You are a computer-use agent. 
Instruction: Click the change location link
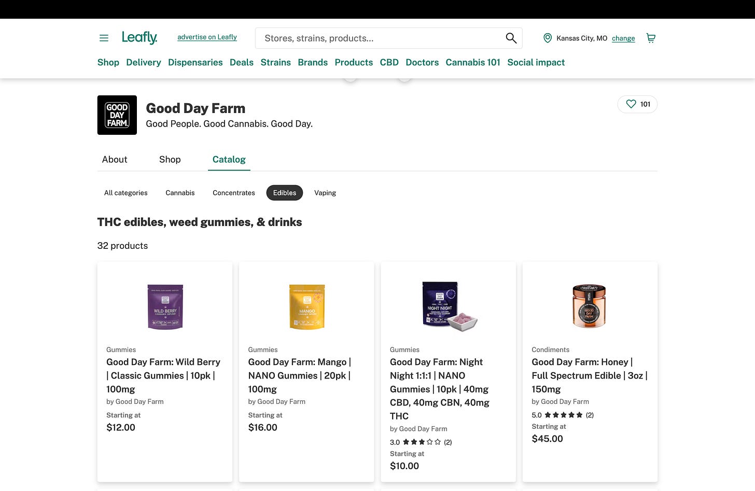click(x=623, y=38)
